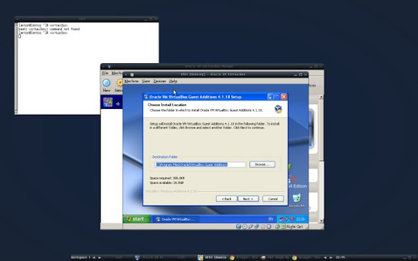Image resolution: width=418 pixels, height=261 pixels.
Task: Click the Windows XP start button
Action: coord(137,219)
